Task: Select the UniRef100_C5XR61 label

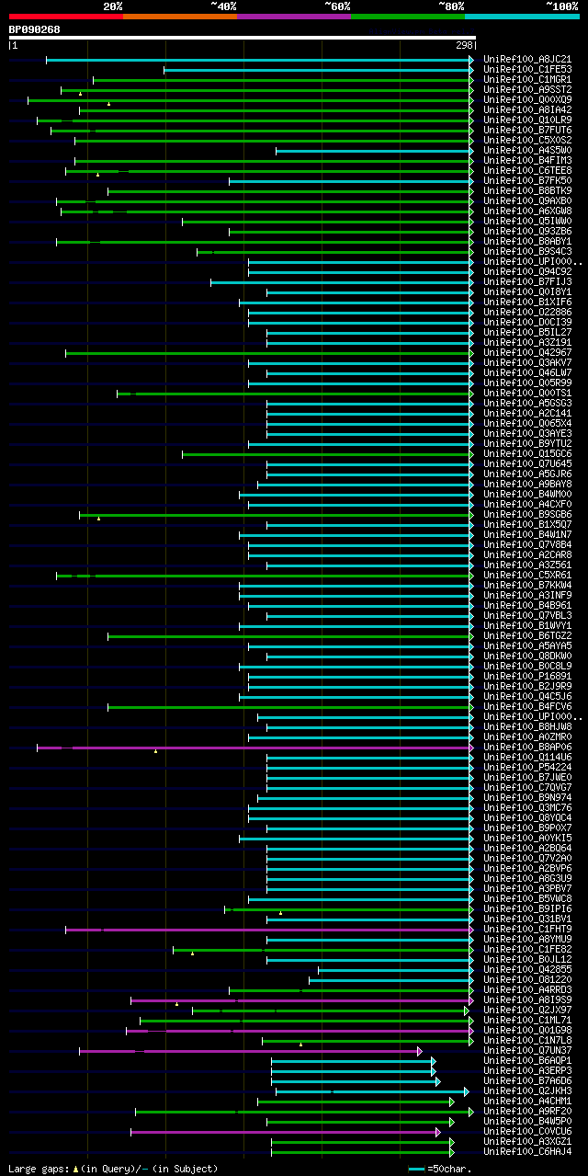Action: coord(527,575)
